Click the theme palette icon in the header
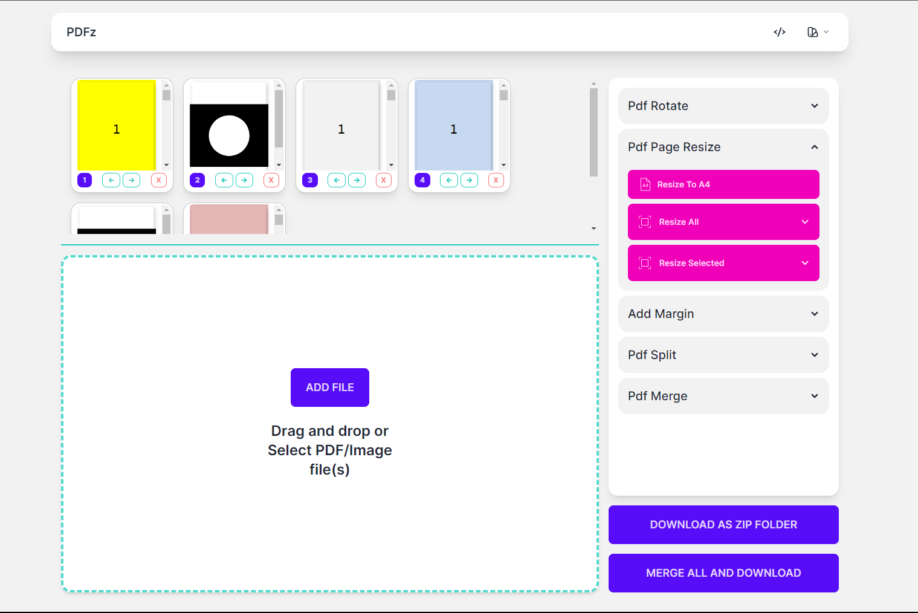This screenshot has height=613, width=918. click(812, 32)
